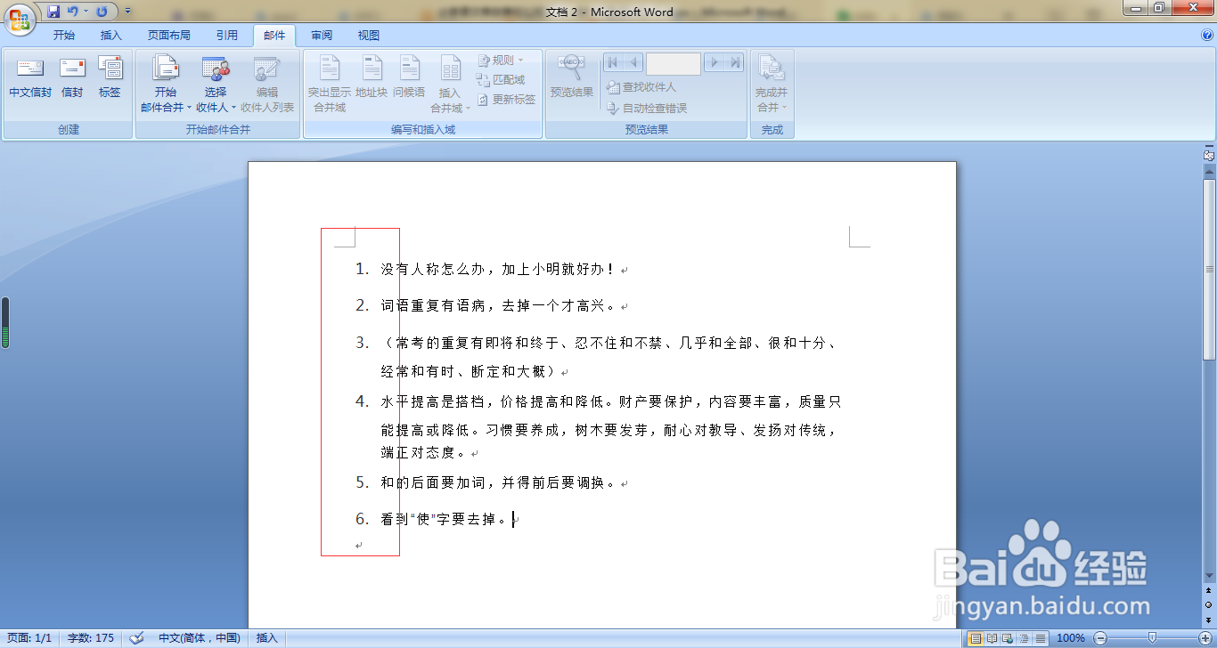Toggle the ruler button above the scrollbar
This screenshot has width=1217, height=648.
pyautogui.click(x=1209, y=155)
